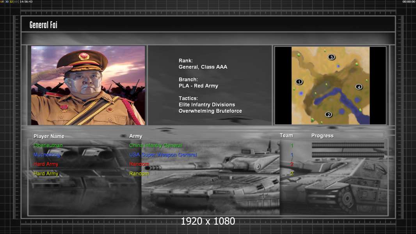This screenshot has width=416, height=234.
Task: Click the 'Army' column header
Action: (x=136, y=136)
